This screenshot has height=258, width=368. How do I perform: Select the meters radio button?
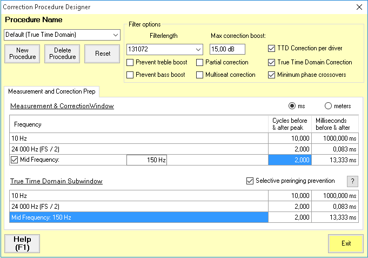tap(328, 106)
